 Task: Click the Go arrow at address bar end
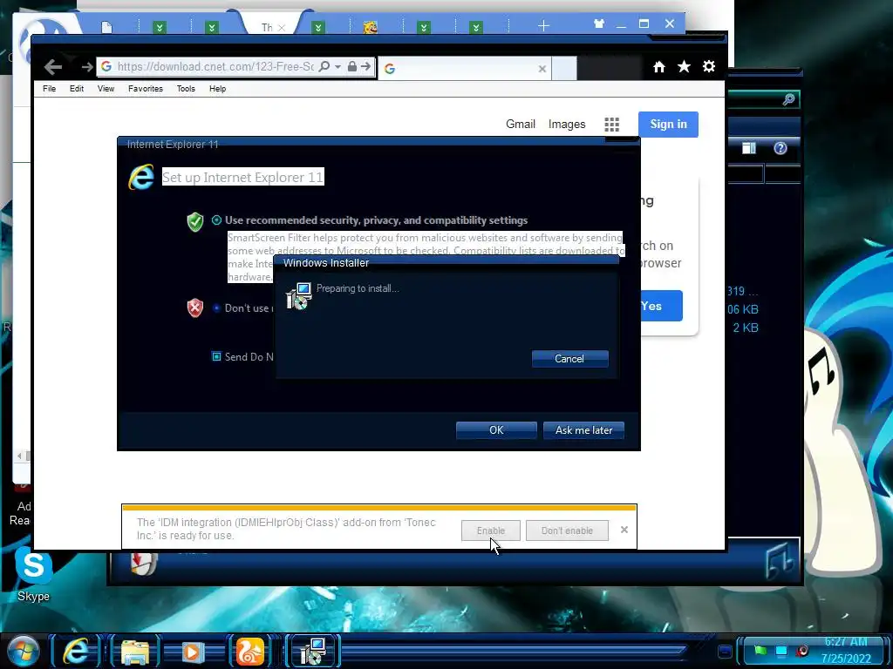[x=365, y=66]
